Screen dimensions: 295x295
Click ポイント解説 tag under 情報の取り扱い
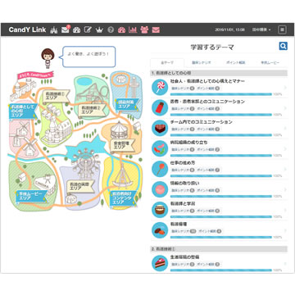coord(208,190)
